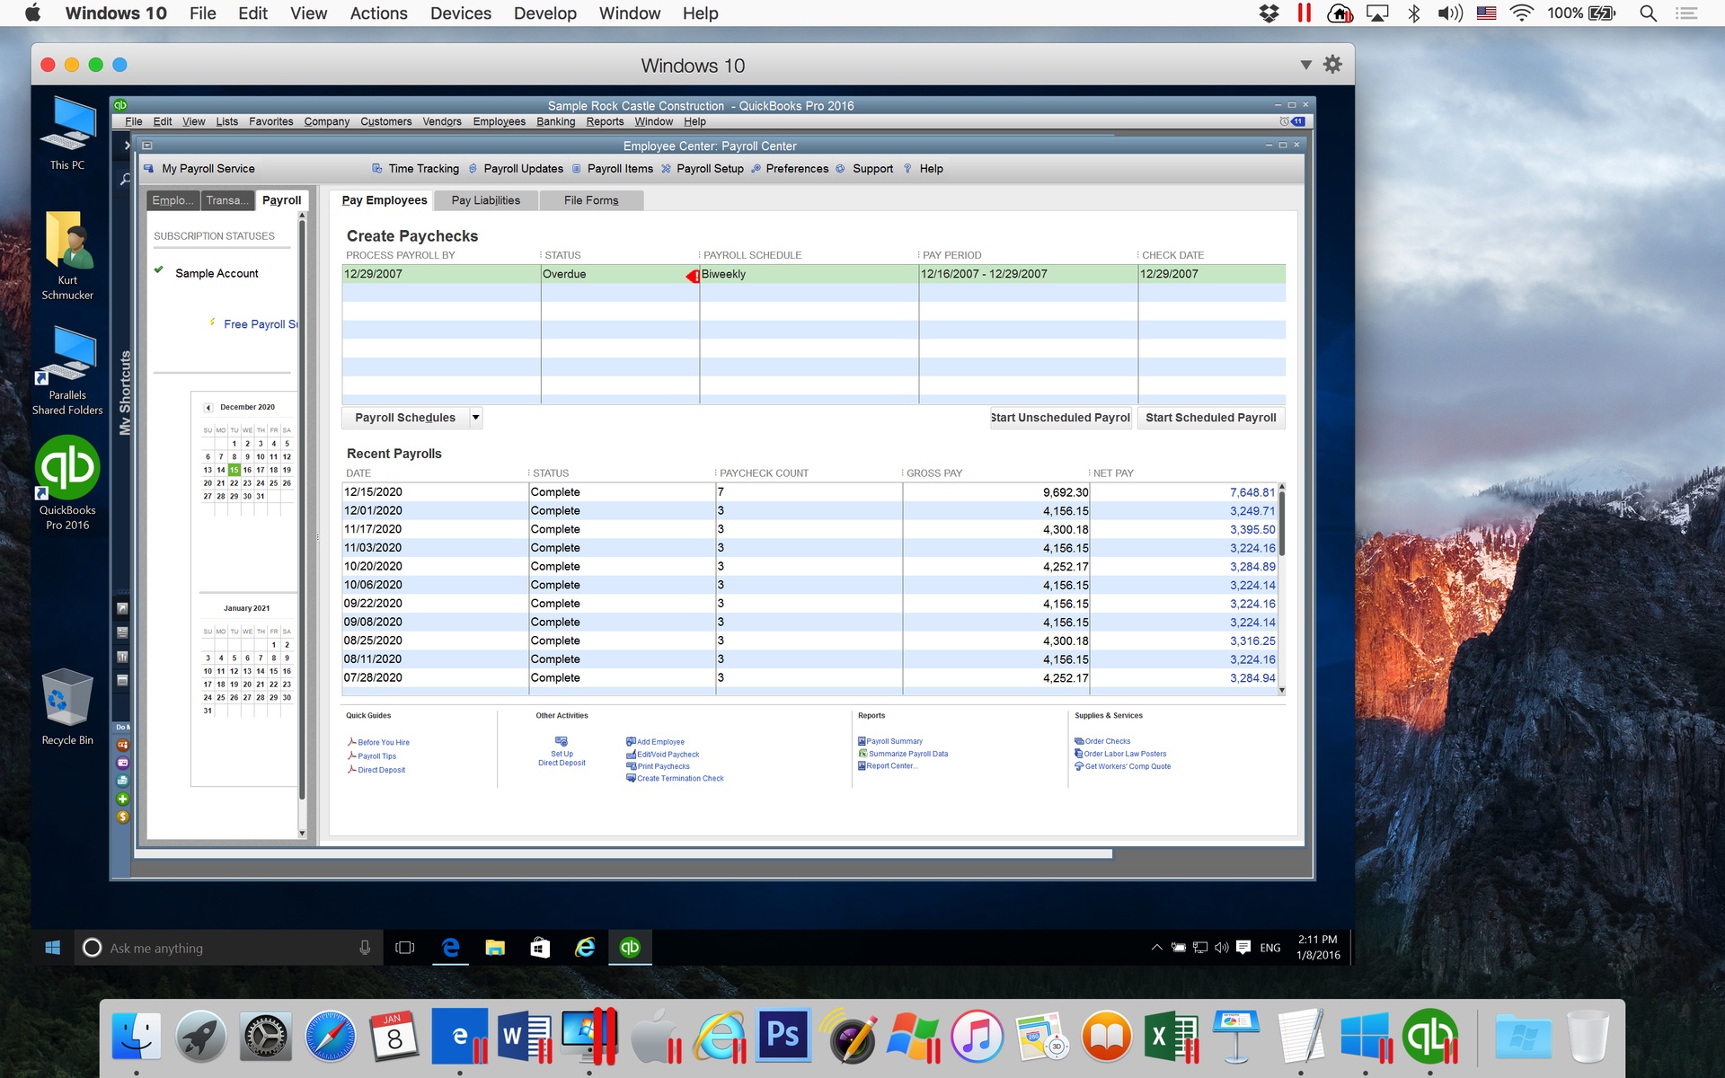Click the left panel scrollbar down arrow

coord(302,833)
